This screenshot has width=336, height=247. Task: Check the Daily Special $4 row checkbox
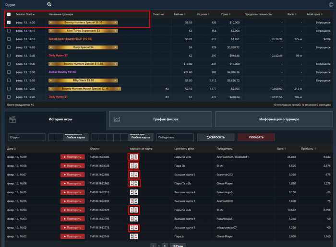pos(9,47)
